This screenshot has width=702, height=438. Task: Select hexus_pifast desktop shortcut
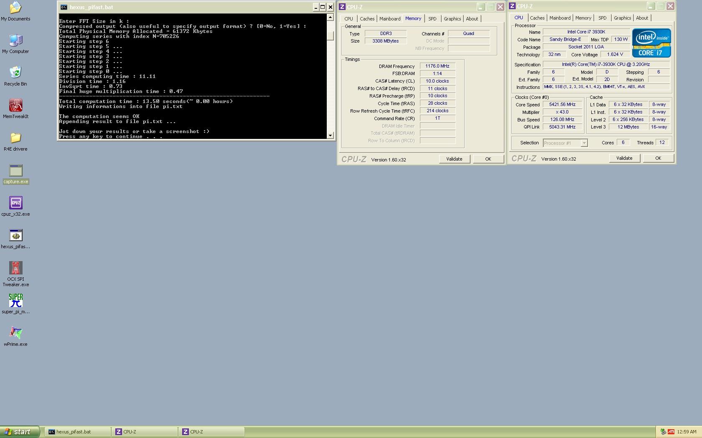pos(15,239)
